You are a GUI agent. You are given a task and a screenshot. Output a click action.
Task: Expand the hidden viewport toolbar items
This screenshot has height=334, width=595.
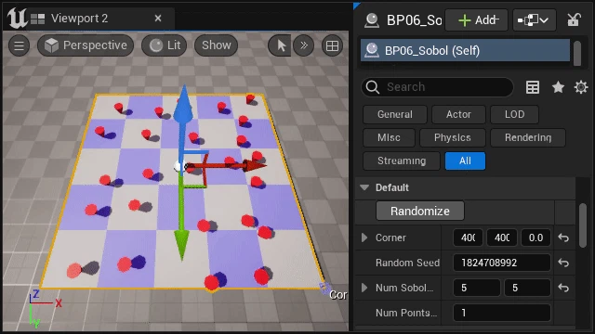(304, 45)
